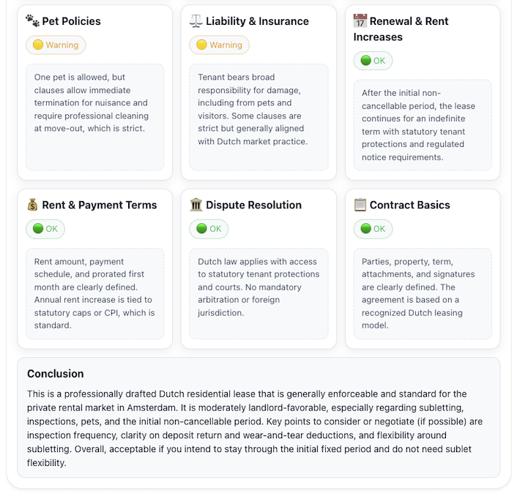Click the OK badge under Renewal & Rent Increases
The height and width of the screenshot is (493, 517).
[373, 61]
